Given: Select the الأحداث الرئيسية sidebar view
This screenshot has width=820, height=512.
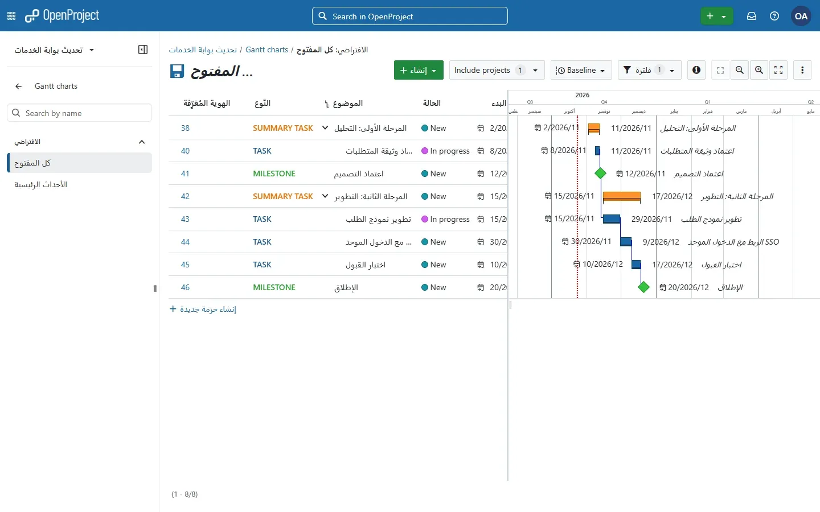Looking at the screenshot, I should click(x=80, y=184).
